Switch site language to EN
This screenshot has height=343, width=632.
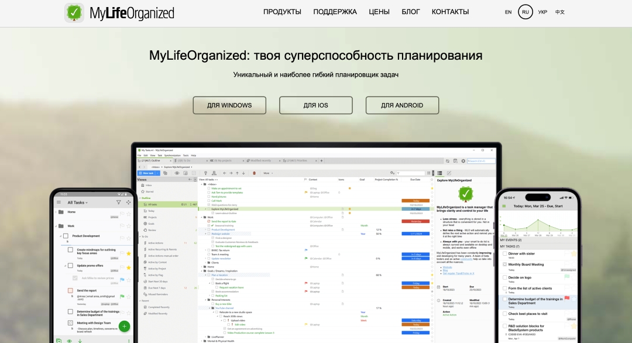509,12
